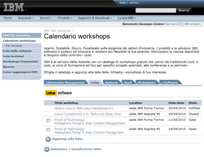Click the Italia country label
Screen dimensions: 204x157
[122, 3]
